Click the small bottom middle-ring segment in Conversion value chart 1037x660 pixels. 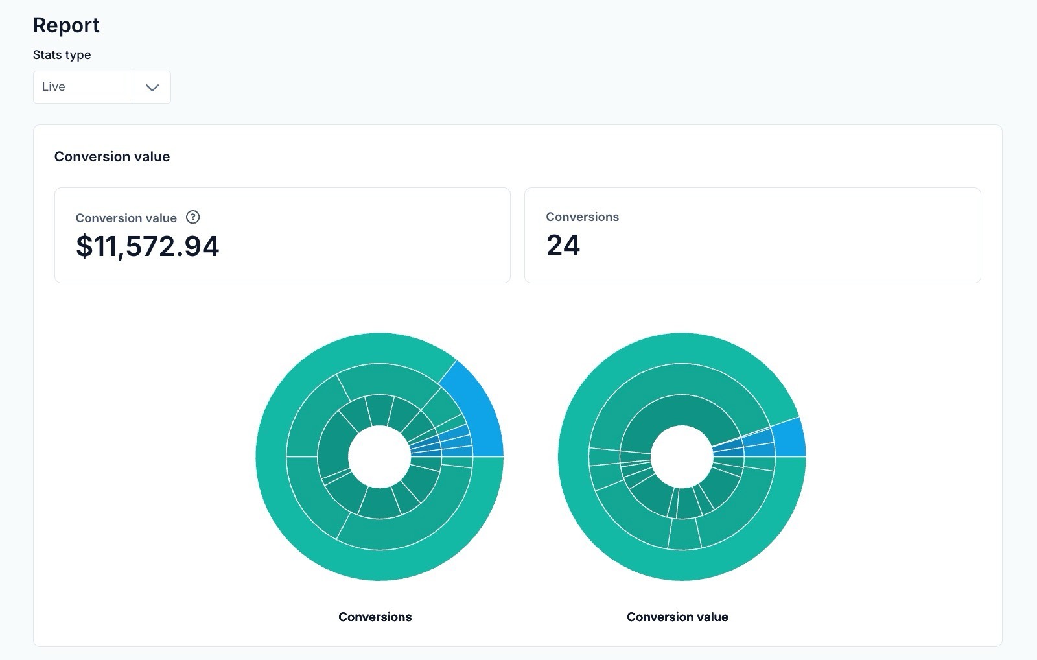pyautogui.click(x=684, y=534)
